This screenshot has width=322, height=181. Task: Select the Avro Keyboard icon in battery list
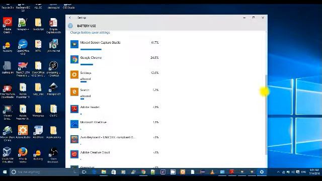(74, 139)
